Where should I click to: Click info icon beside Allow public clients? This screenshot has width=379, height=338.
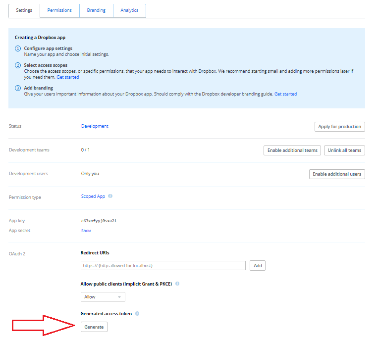tap(177, 284)
